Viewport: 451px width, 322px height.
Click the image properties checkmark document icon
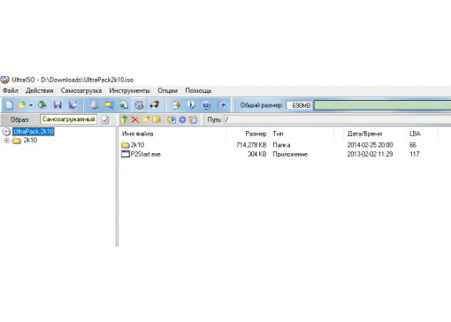pyautogui.click(x=105, y=119)
